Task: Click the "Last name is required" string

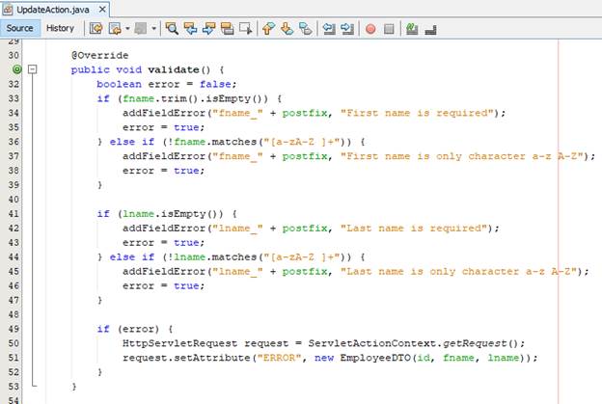Action: pyautogui.click(x=414, y=229)
